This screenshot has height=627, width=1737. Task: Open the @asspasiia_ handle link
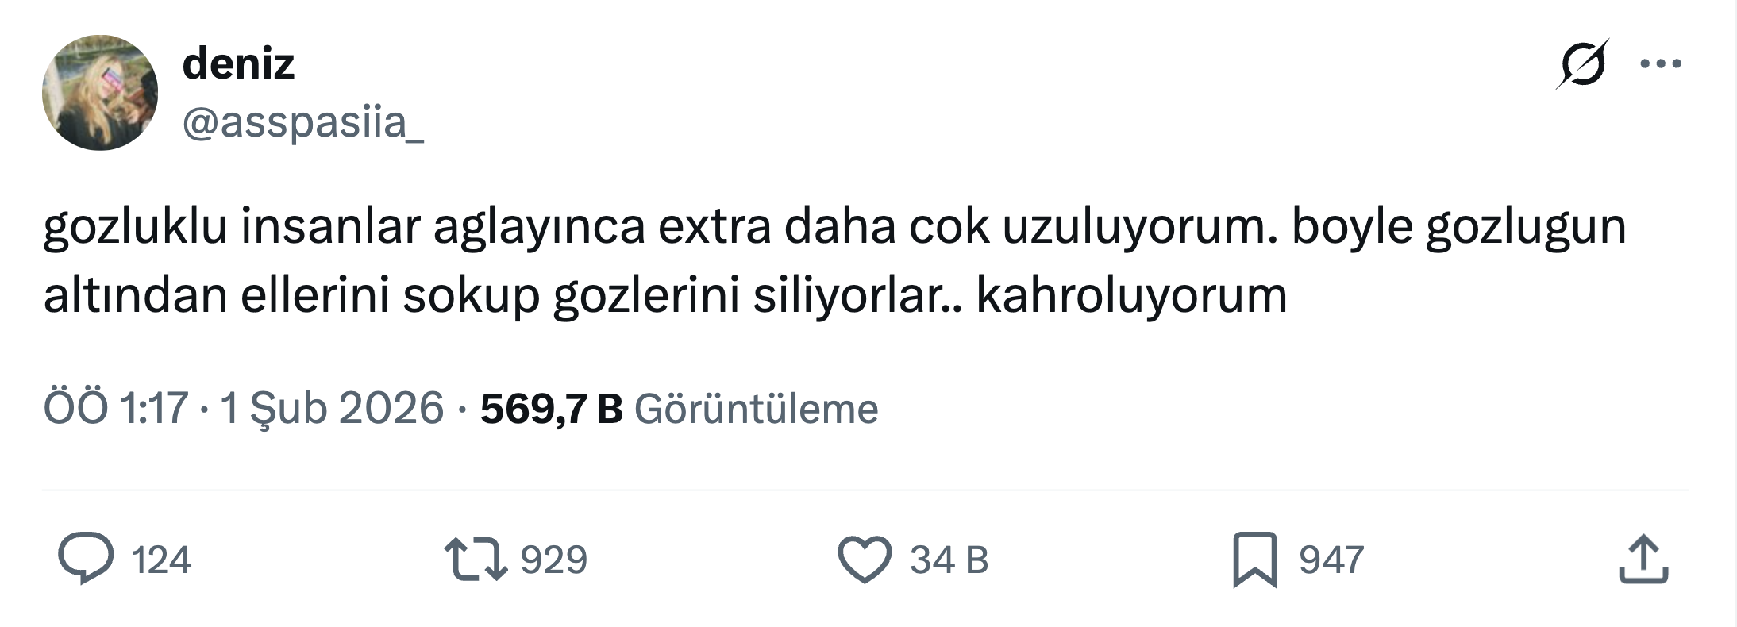[302, 123]
